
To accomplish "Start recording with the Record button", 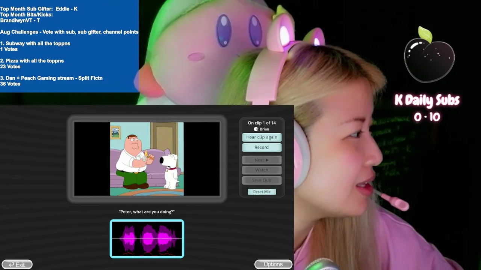I will [x=262, y=147].
